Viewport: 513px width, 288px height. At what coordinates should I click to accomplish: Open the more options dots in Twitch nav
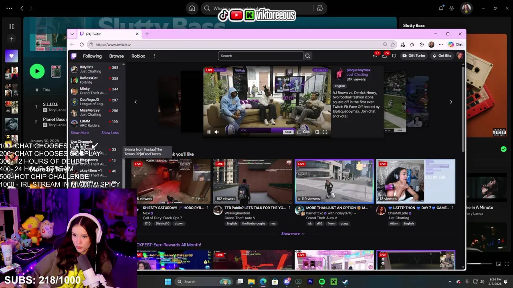(x=154, y=56)
